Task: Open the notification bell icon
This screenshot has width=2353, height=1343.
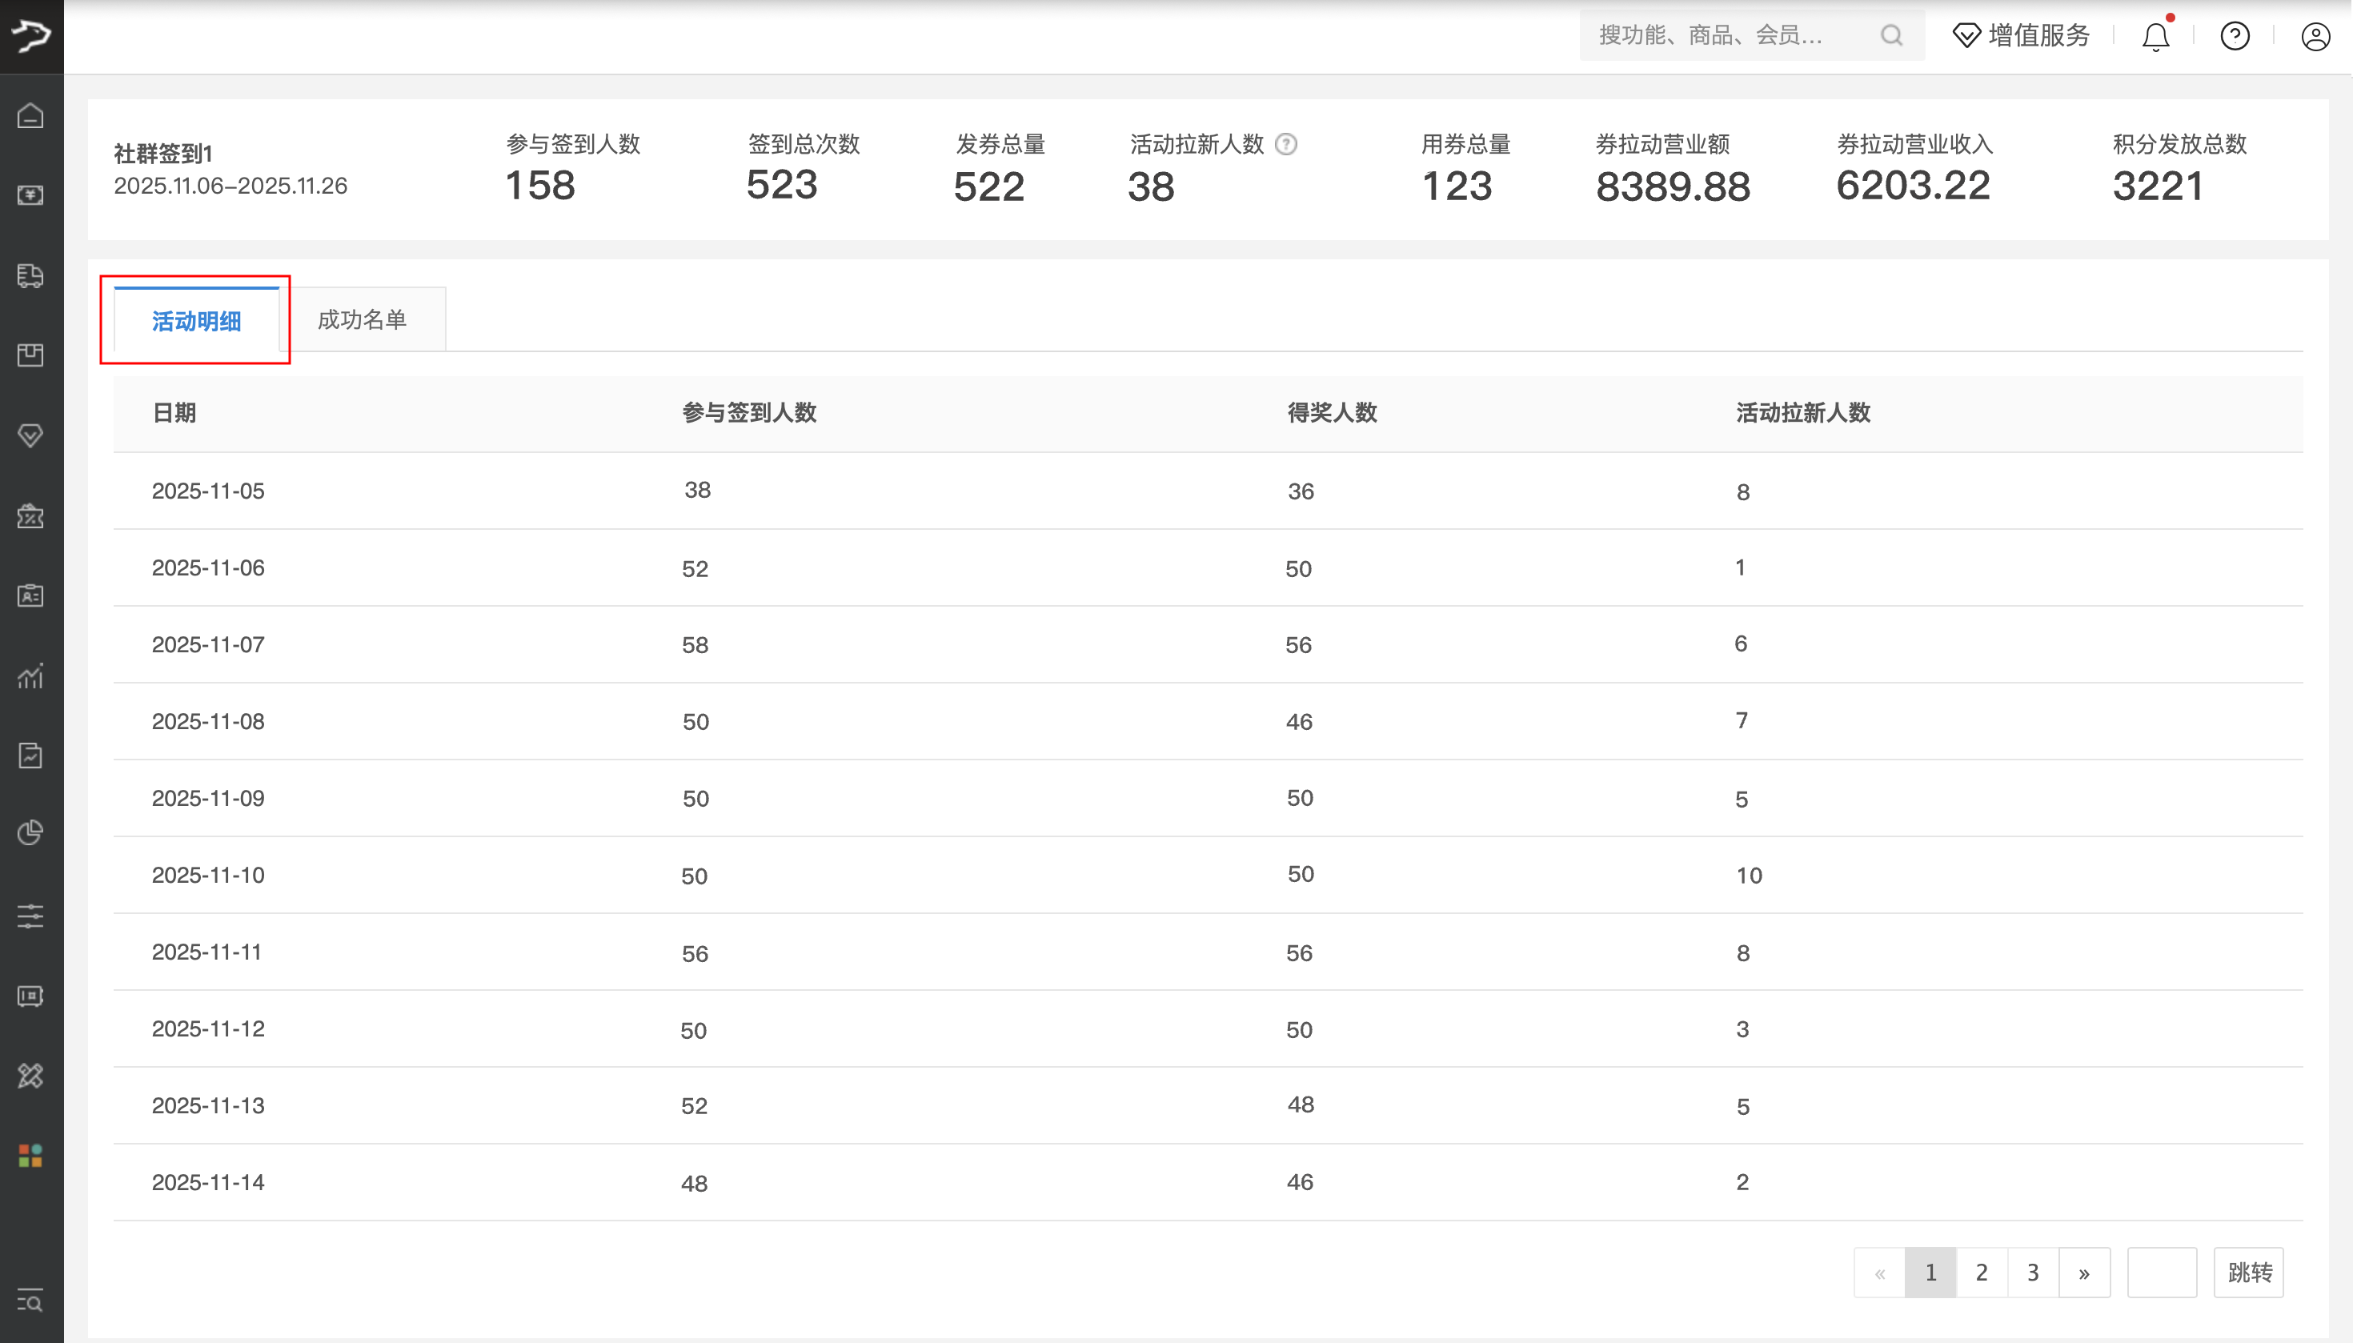Action: click(x=2155, y=37)
